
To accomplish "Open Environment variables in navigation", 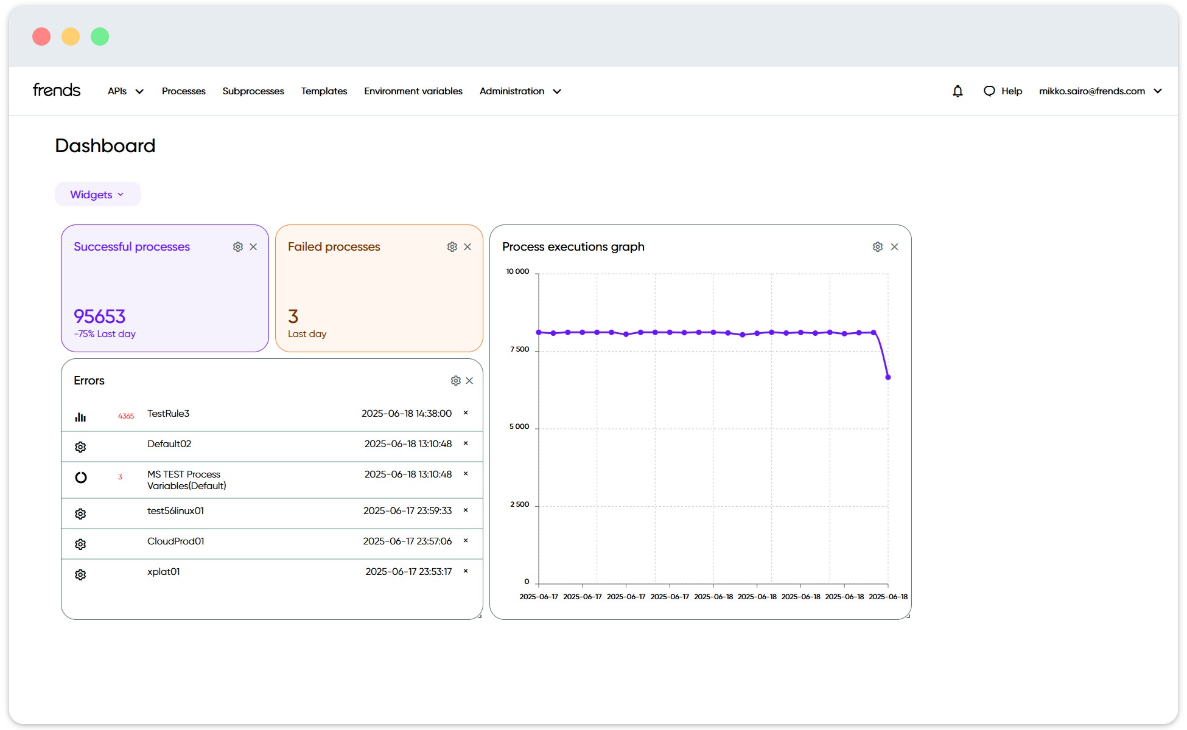I will [413, 91].
